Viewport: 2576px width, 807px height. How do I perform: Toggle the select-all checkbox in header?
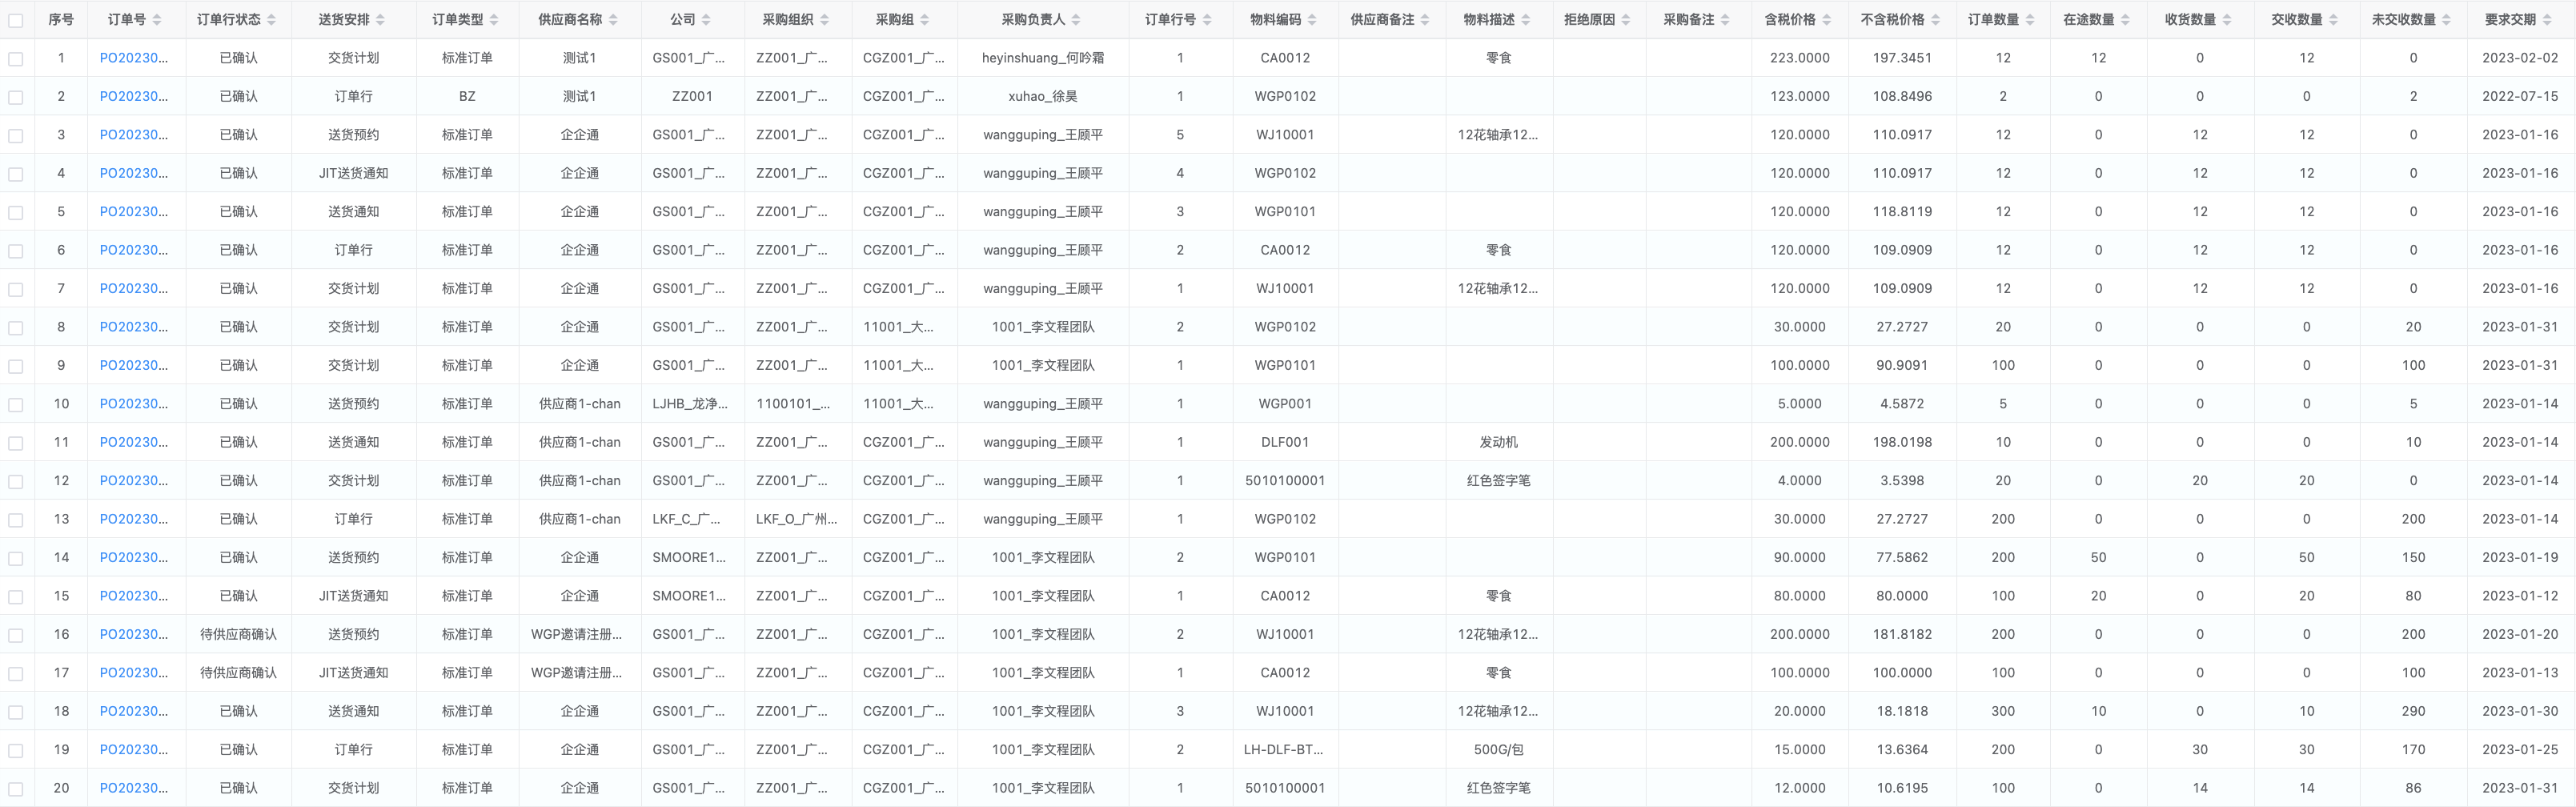click(16, 20)
